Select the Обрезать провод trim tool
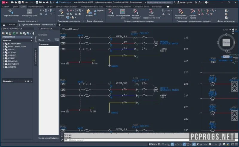 (193, 14)
